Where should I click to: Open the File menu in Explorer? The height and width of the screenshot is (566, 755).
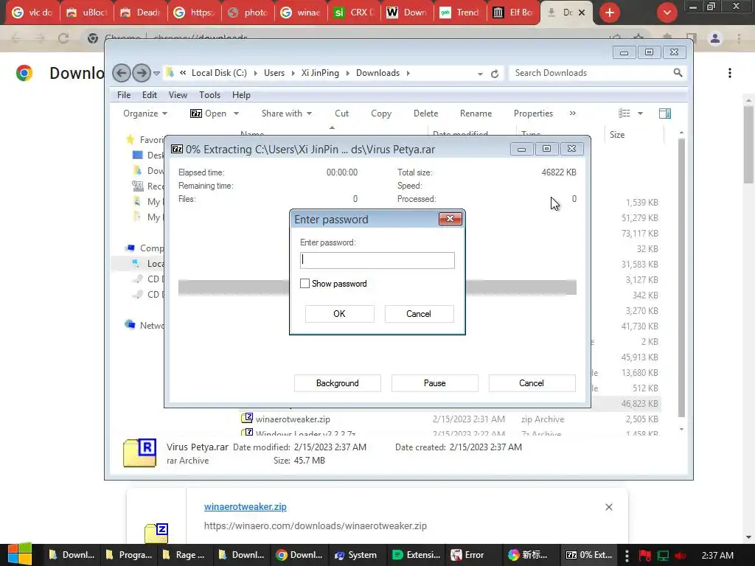124,95
